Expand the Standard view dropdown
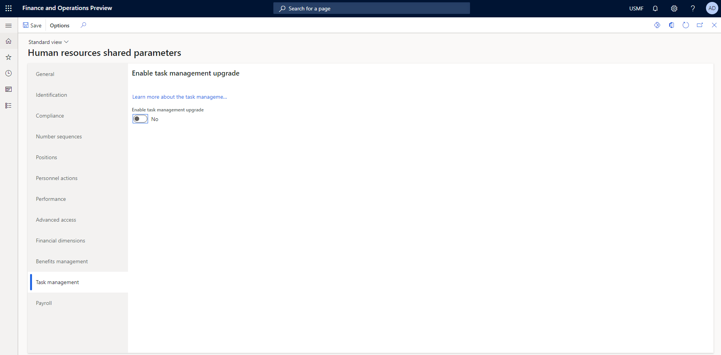Viewport: 721px width, 355px height. [x=48, y=42]
